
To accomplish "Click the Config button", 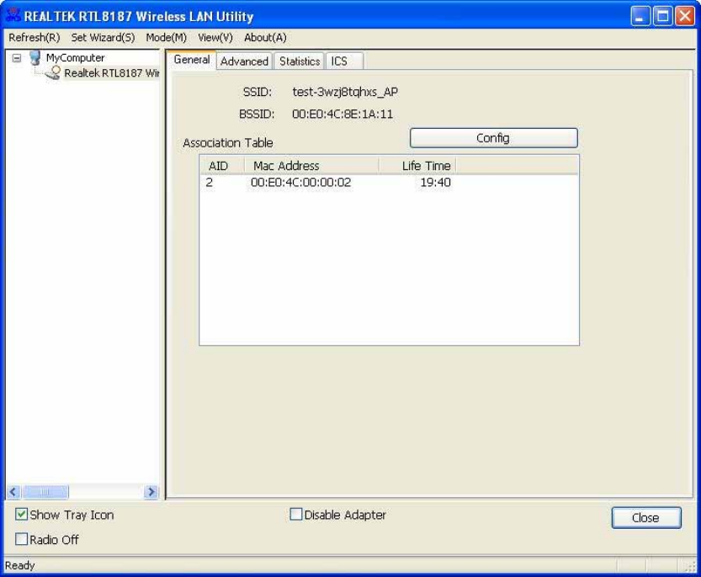I will coord(493,138).
